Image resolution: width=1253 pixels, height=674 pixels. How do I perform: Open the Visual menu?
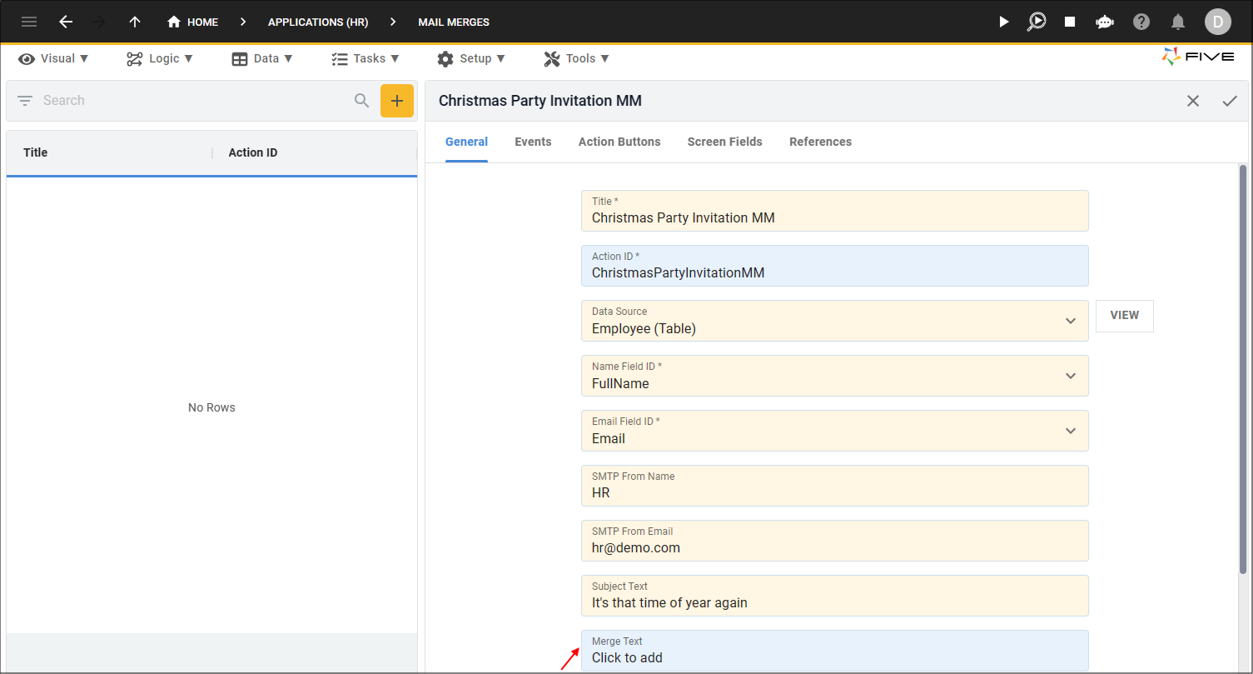point(53,58)
